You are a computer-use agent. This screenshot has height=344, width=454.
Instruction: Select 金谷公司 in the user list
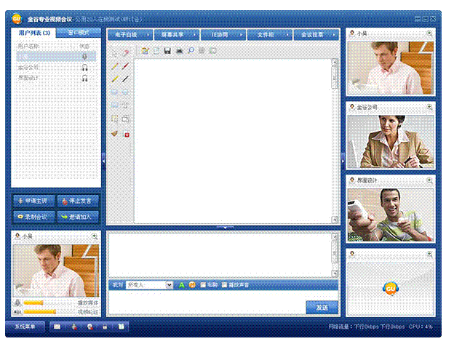coord(56,68)
